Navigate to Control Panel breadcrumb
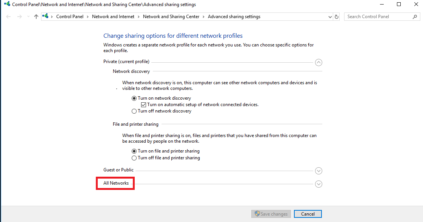This screenshot has height=222, width=423. [69, 17]
